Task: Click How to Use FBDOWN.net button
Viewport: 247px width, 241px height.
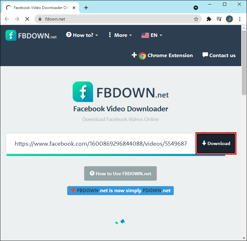Action: [120, 173]
